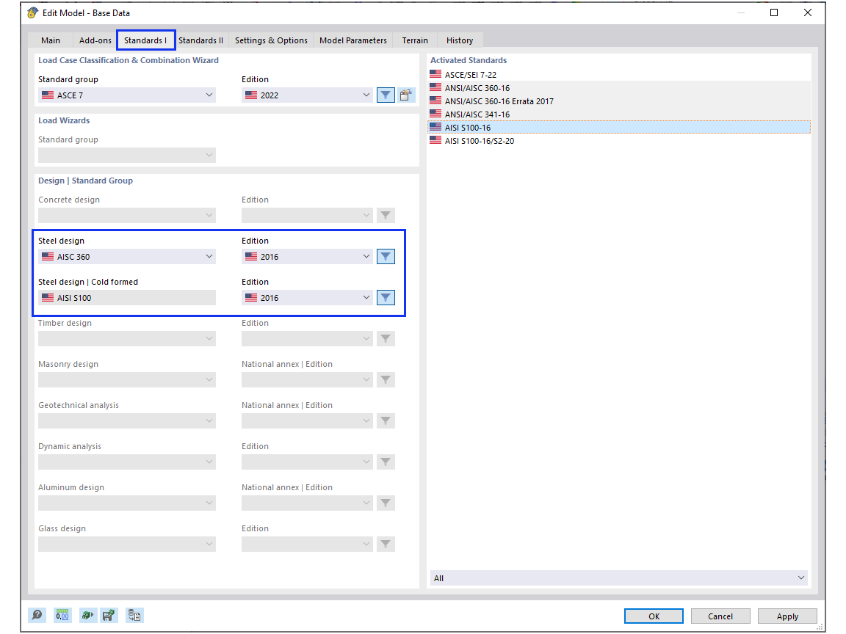Select ANSI/AISC 341-16 in the list
The width and height of the screenshot is (846, 634).
619,114
